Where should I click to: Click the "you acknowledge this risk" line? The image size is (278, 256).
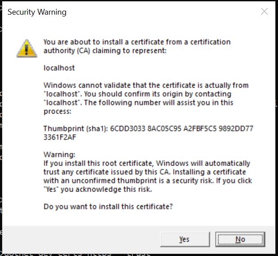pos(97,189)
